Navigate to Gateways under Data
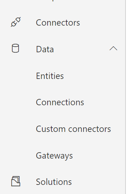Viewport: 129px width, 194px height. tap(54, 156)
